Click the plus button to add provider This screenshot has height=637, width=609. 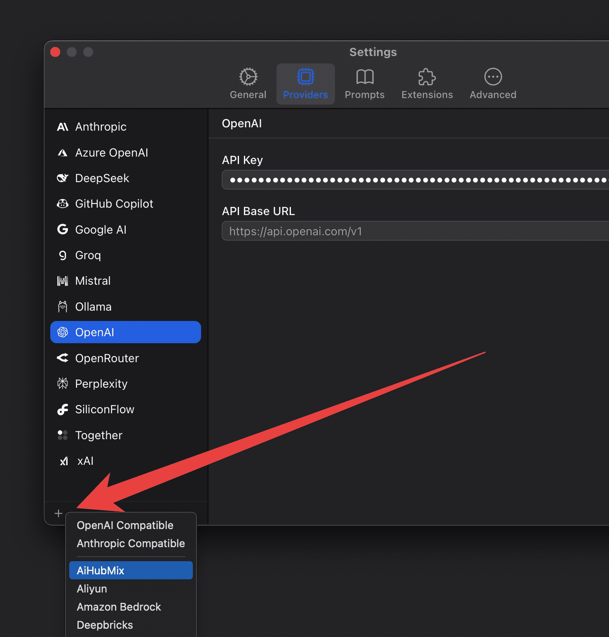[x=59, y=513]
